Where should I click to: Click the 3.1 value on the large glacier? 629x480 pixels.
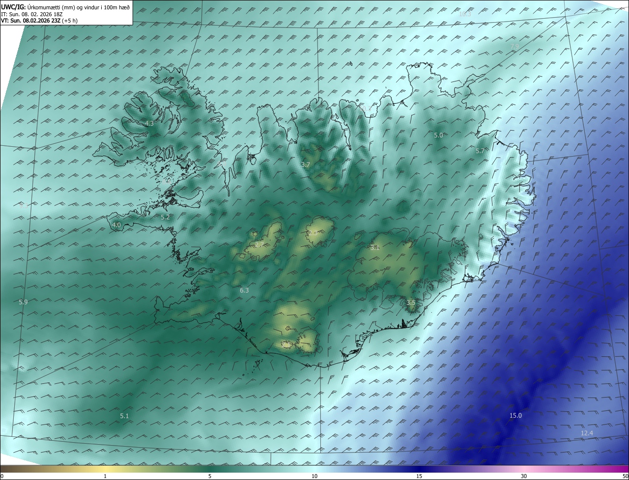click(x=375, y=247)
